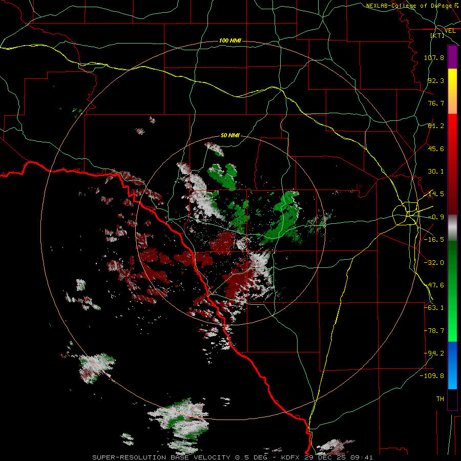This screenshot has width=461, height=461.
Task: Click the purple top segment of color scale
Action: point(452,57)
